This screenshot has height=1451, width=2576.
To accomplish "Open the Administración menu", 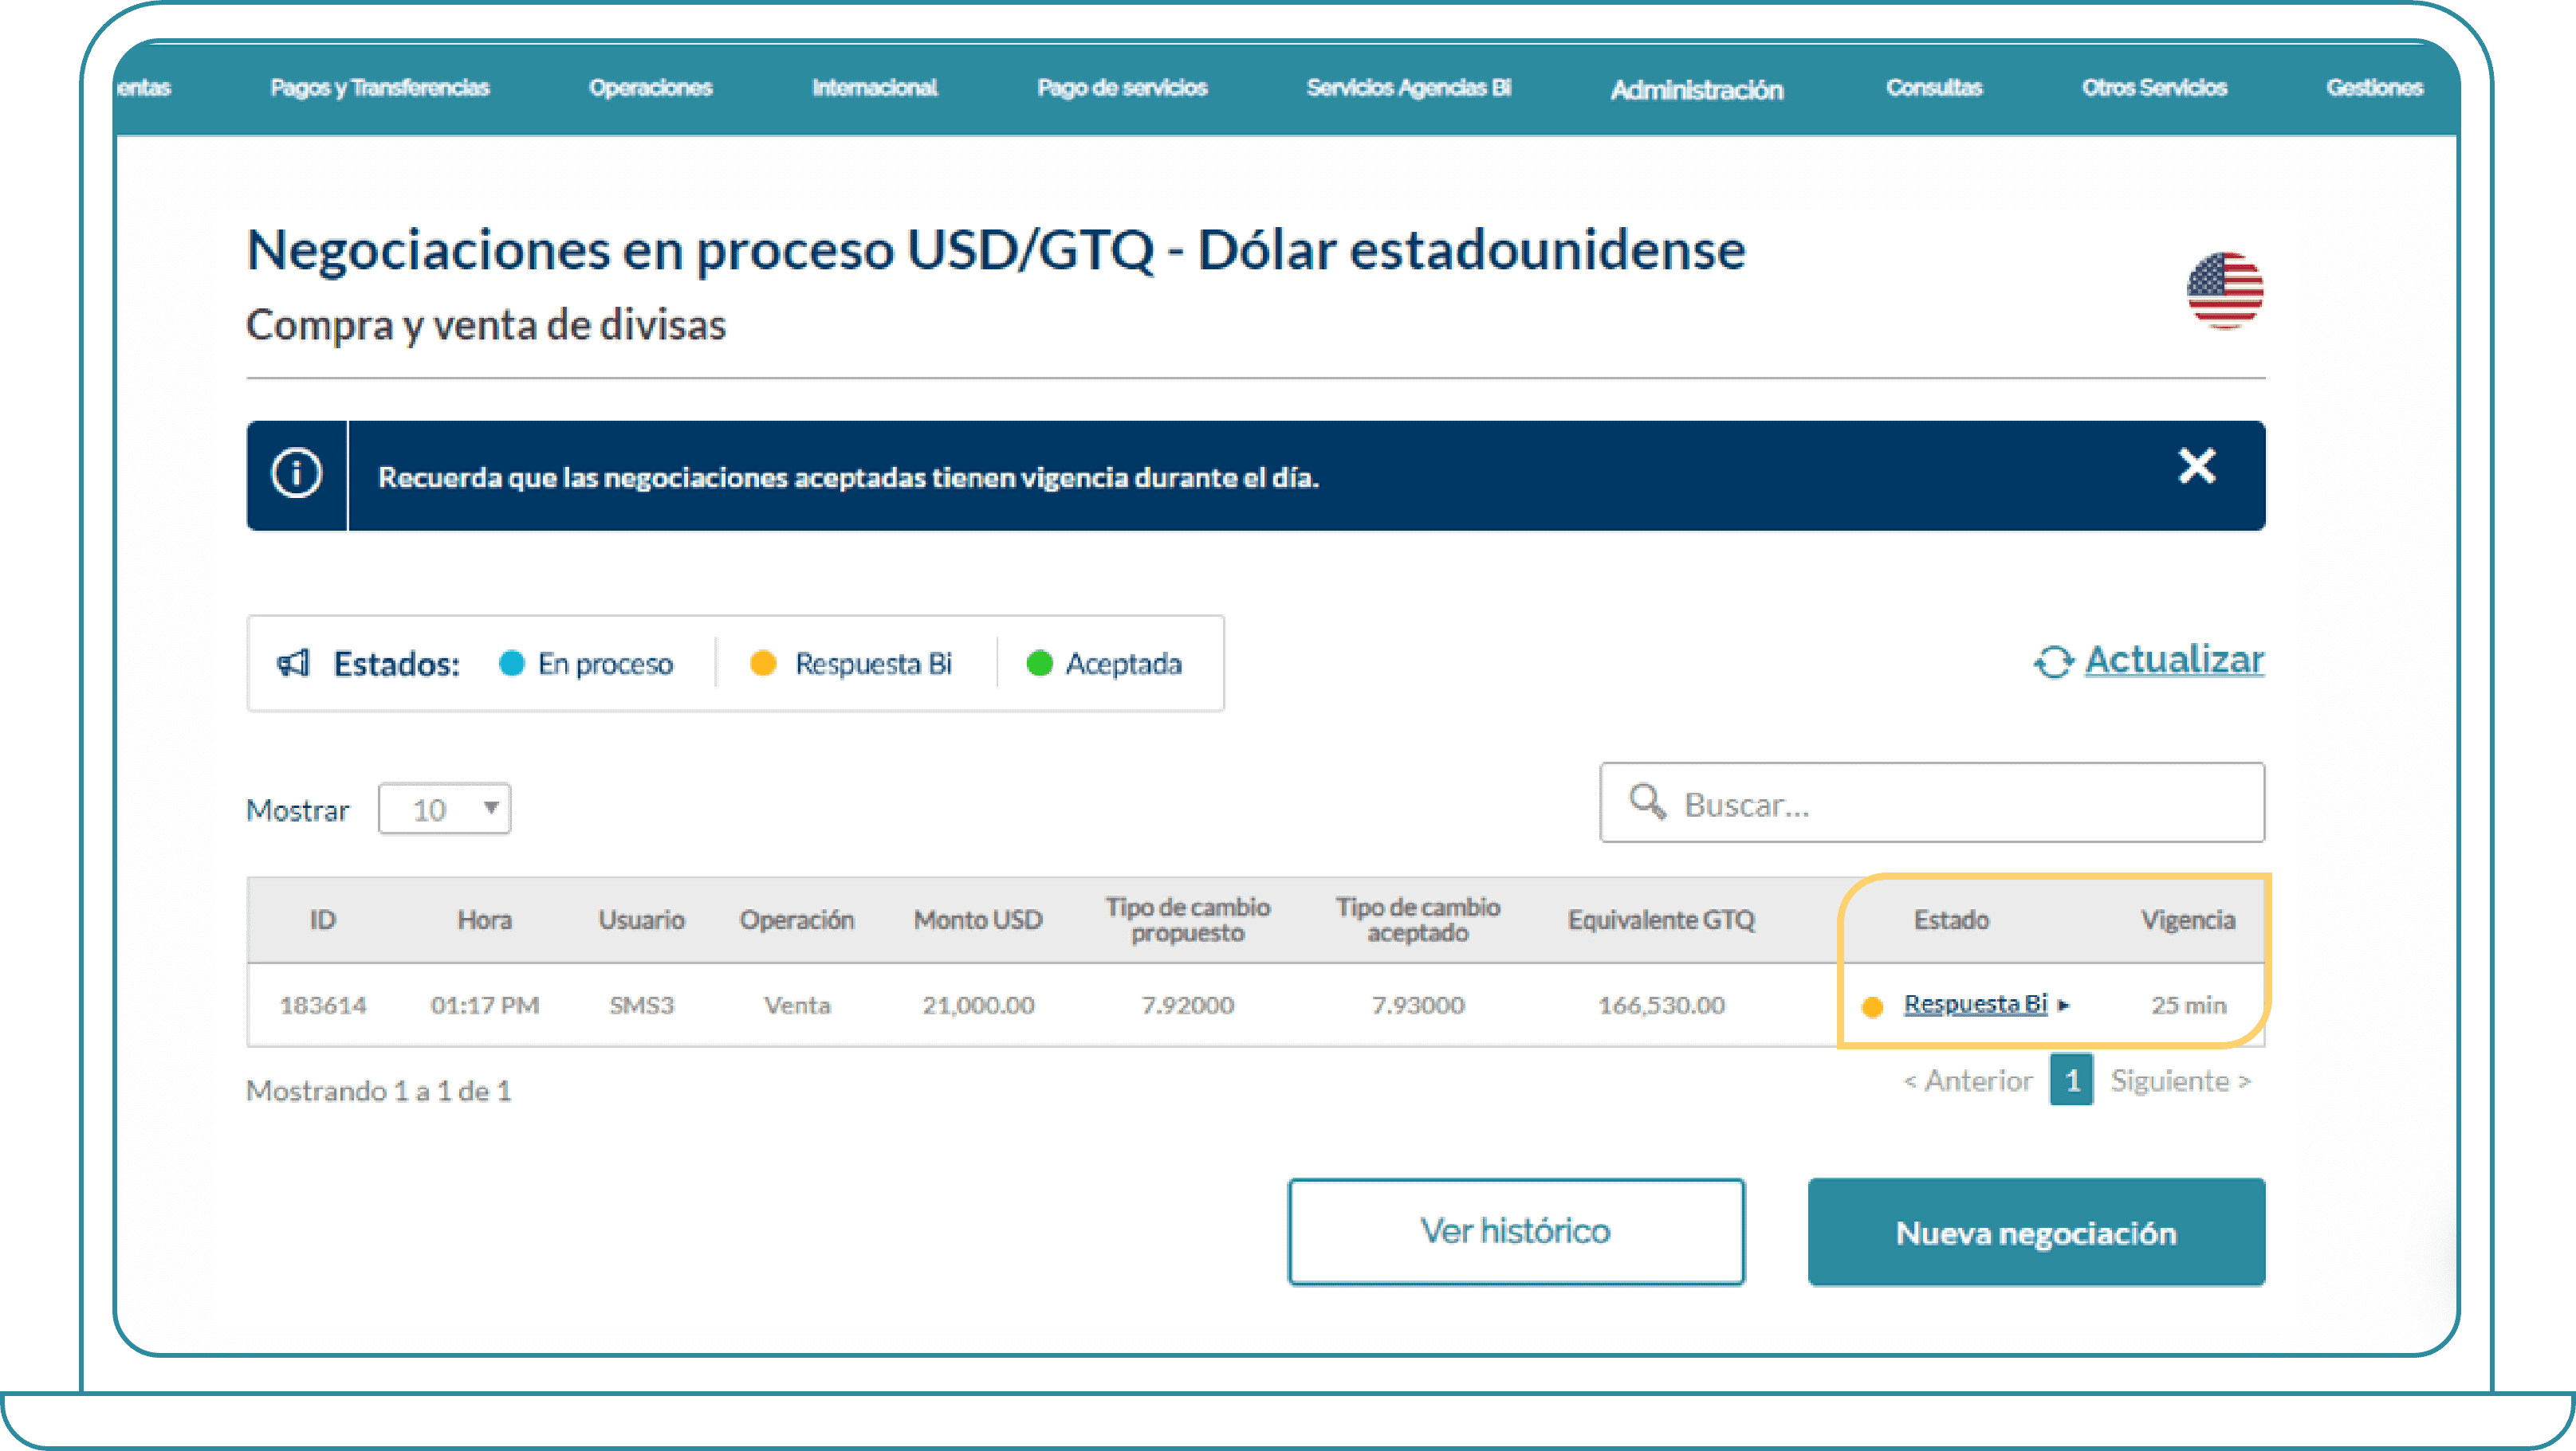I will coord(1697,90).
